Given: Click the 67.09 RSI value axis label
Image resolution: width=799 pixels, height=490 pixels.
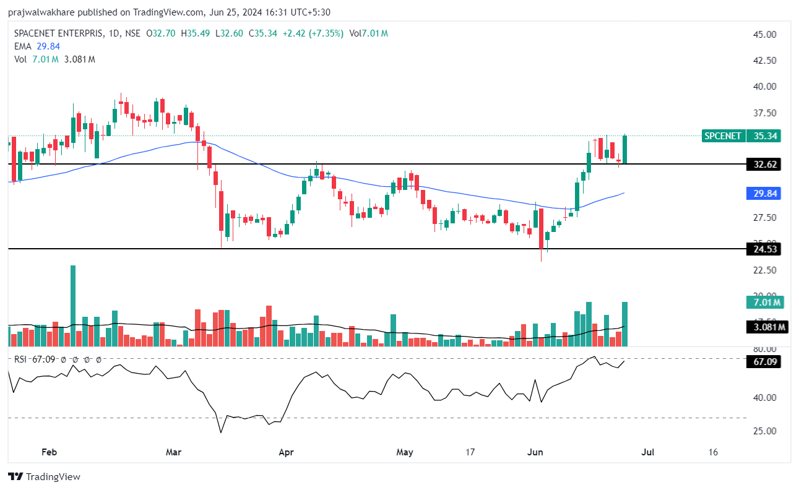Looking at the screenshot, I should coord(765,361).
